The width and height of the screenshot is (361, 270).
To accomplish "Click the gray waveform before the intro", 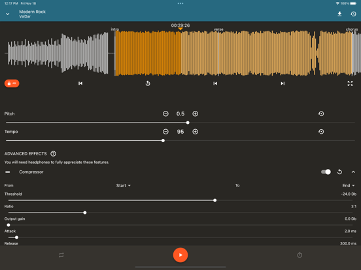I will 58,53.
